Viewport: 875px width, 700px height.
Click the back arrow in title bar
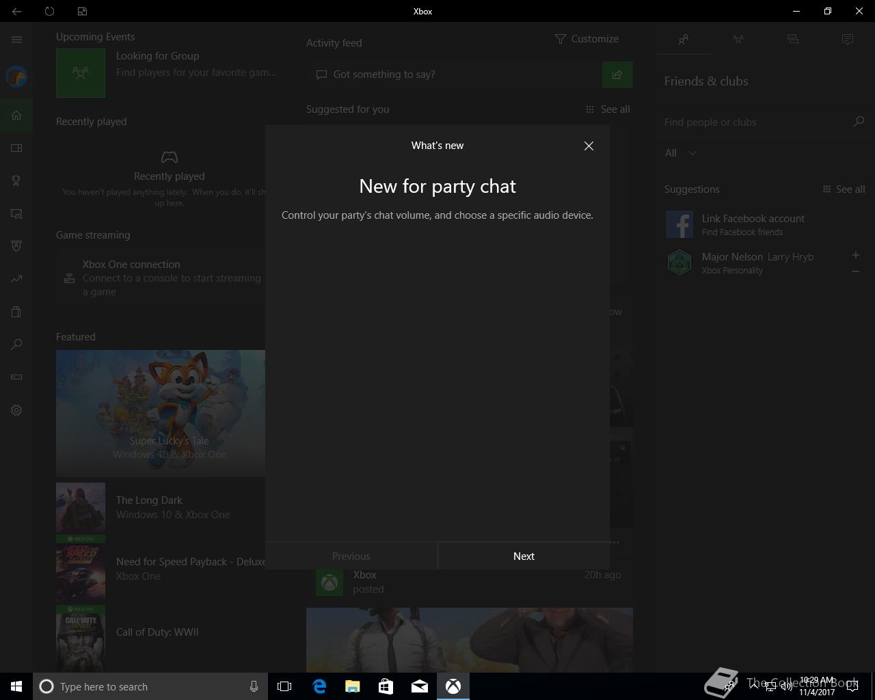click(x=16, y=11)
